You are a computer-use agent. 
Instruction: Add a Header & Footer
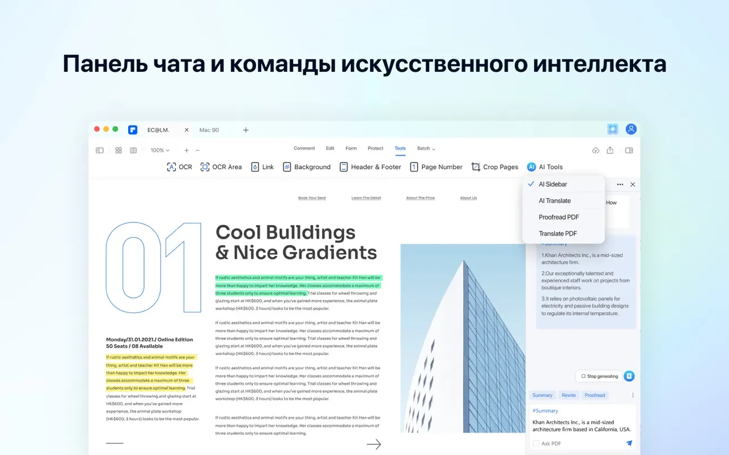coord(370,167)
